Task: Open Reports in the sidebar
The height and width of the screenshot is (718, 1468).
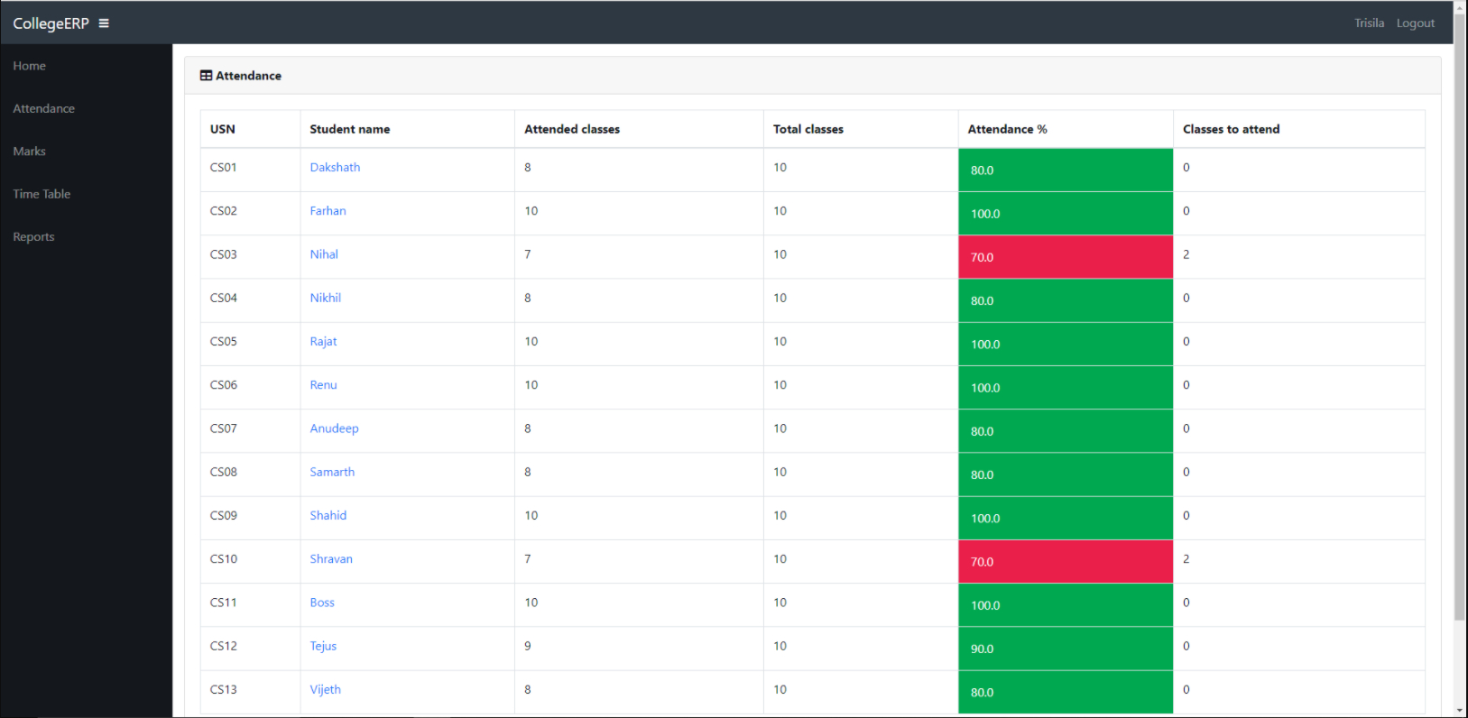Action: pos(33,237)
